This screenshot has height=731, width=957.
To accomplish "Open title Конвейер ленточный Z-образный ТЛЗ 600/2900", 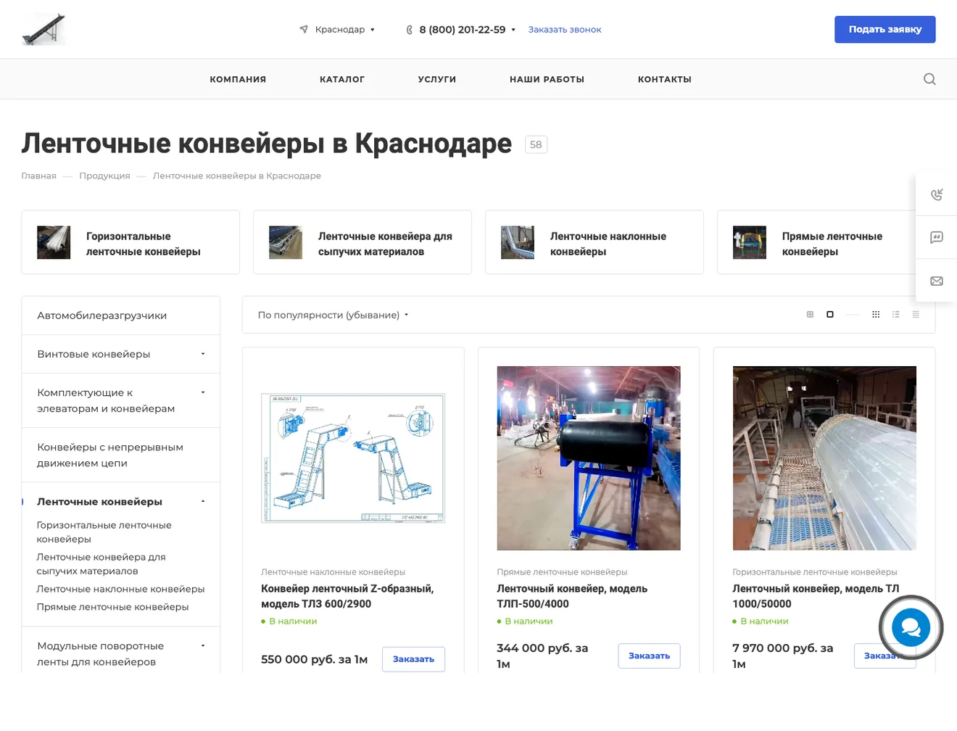I will 348,596.
